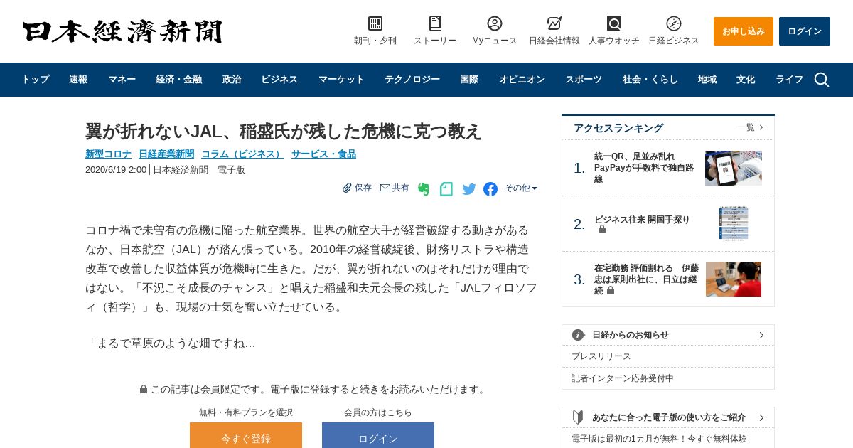Image resolution: width=853 pixels, height=448 pixels.
Task: Click the search magnifier in navigation bar
Action: pyautogui.click(x=822, y=80)
